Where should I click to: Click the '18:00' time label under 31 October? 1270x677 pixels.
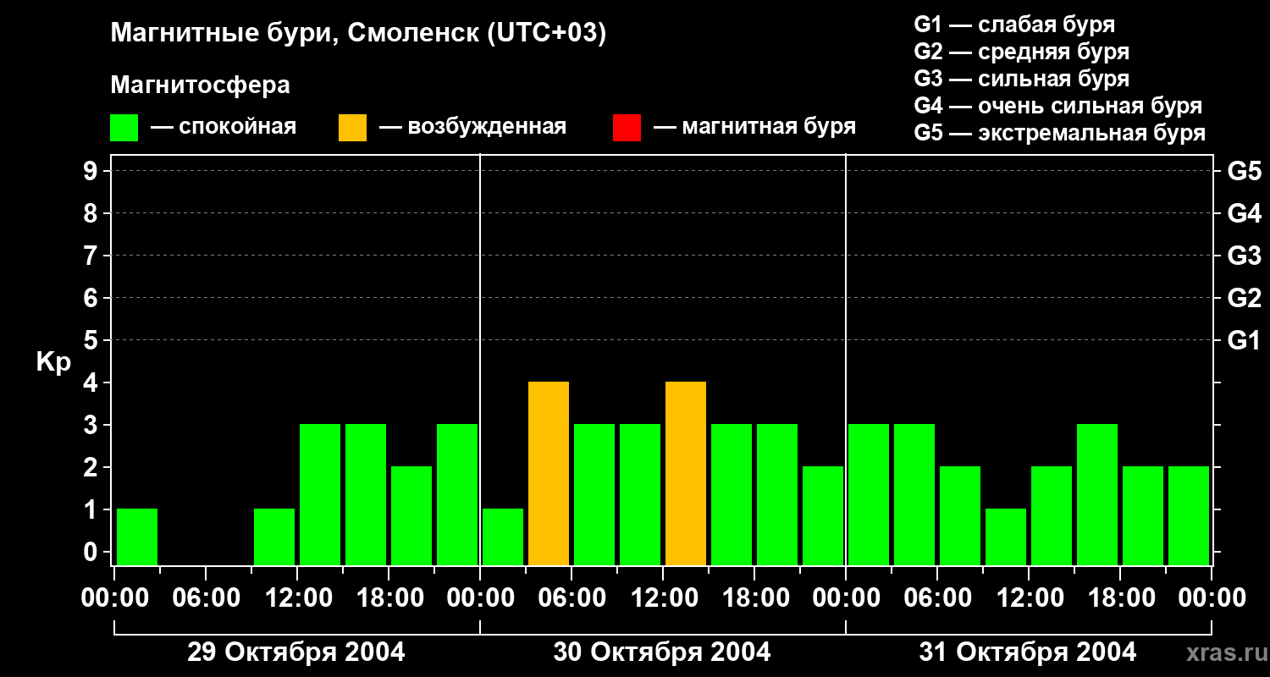click(1120, 598)
